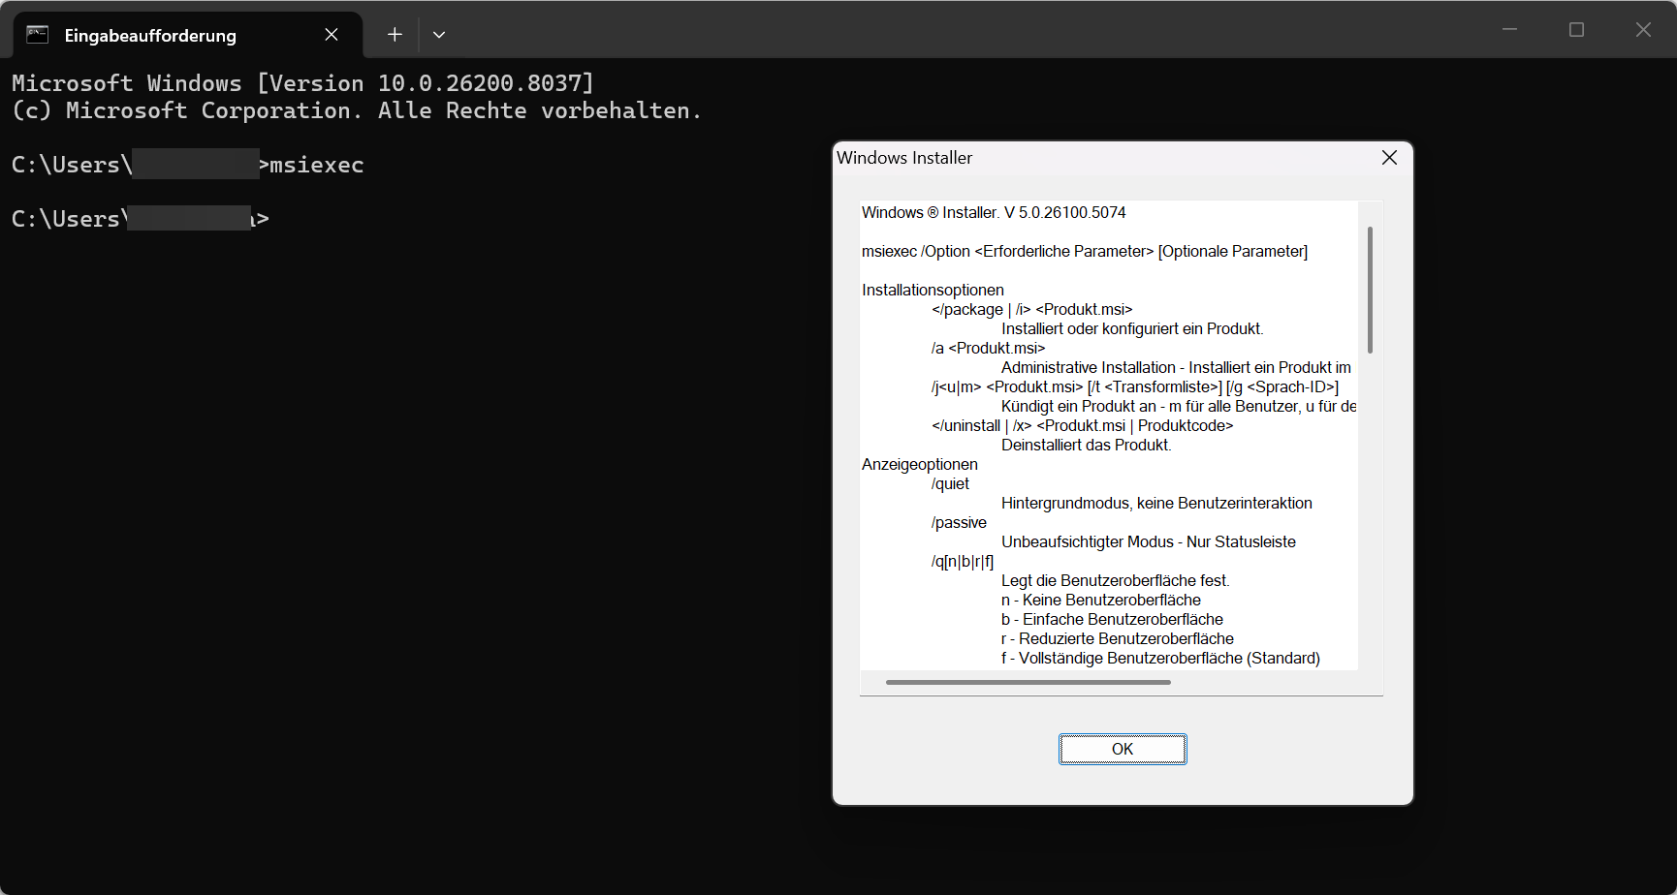Click the 'Installationsoptionen' heading text
The width and height of the screenshot is (1677, 895).
coord(933,290)
